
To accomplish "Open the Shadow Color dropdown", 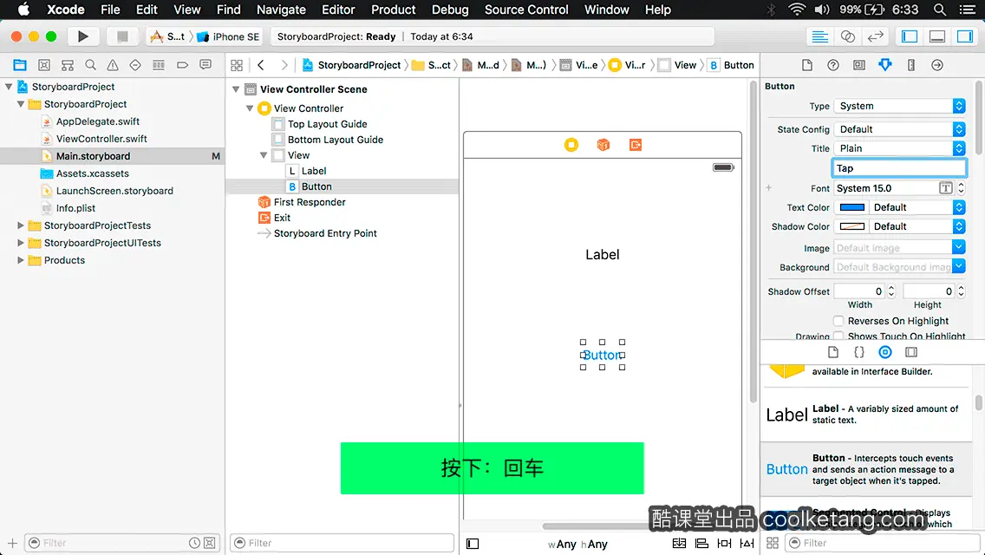I will coord(917,226).
